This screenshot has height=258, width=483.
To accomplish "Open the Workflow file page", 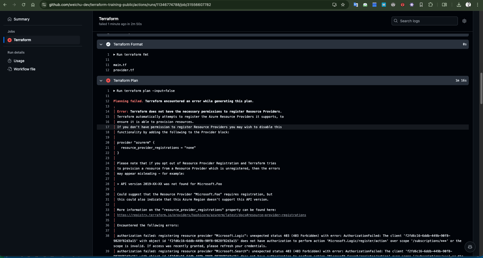I will (24, 69).
